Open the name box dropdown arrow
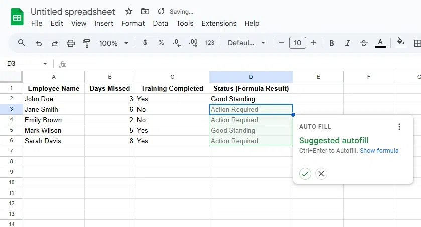421x227 pixels. click(45, 64)
